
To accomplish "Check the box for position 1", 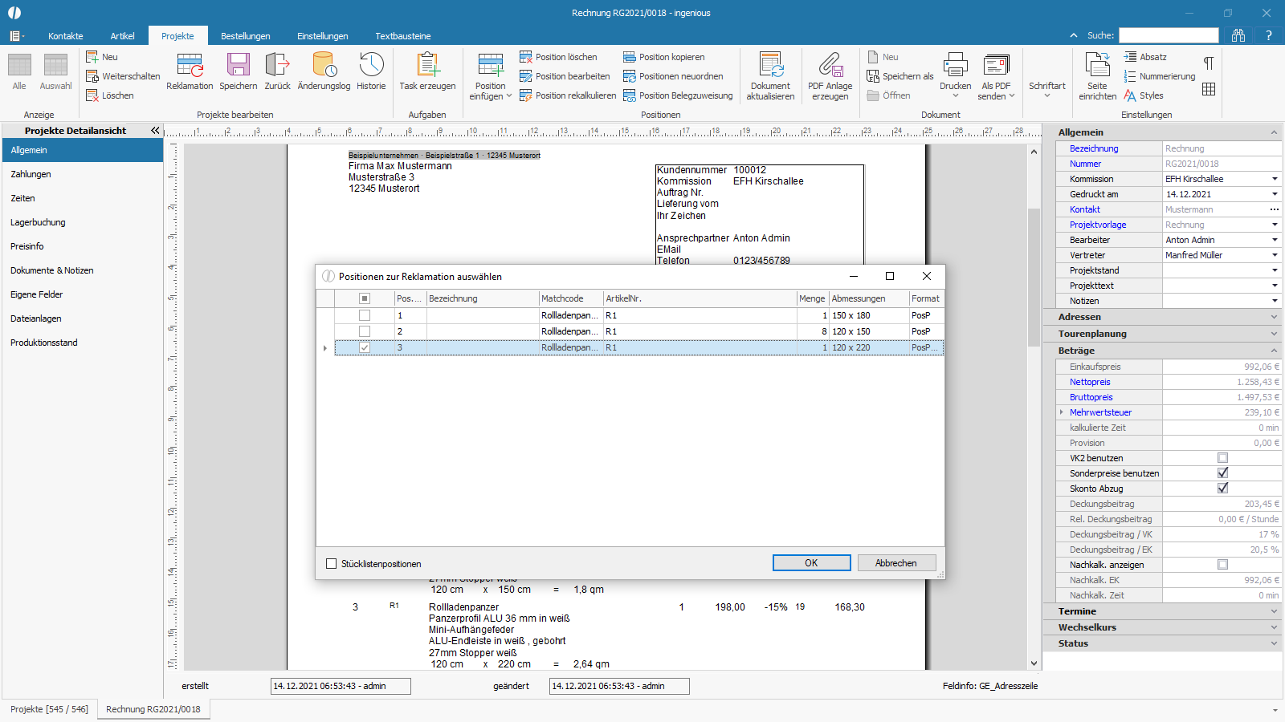I will (x=365, y=315).
